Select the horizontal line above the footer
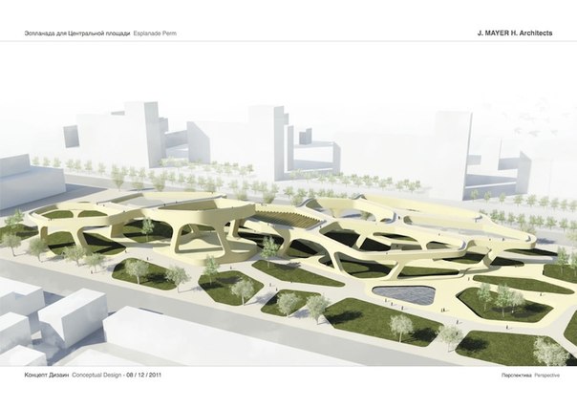Viewport: 577px width, 408px height. pos(288,367)
